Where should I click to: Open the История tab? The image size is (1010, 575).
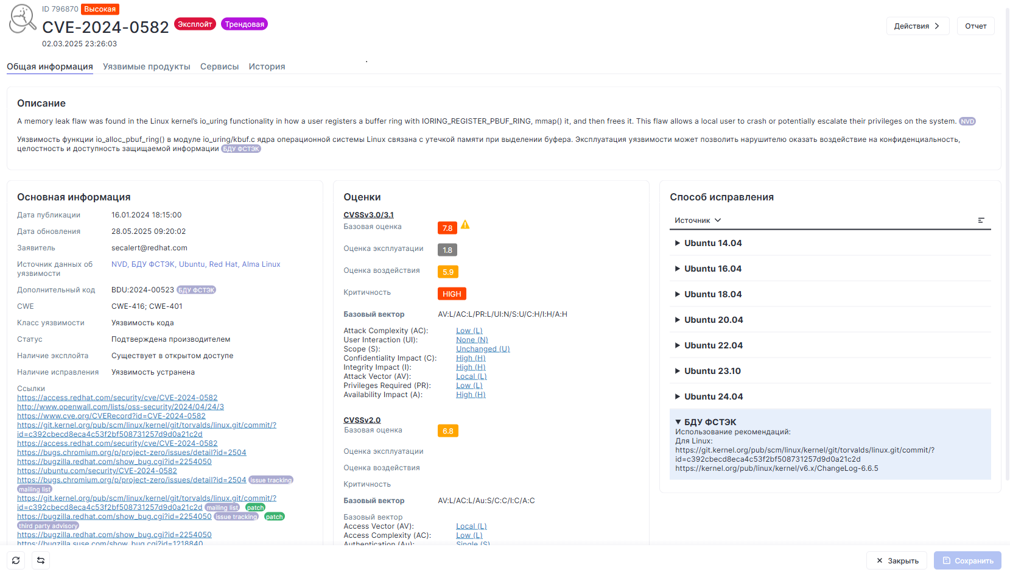[267, 66]
